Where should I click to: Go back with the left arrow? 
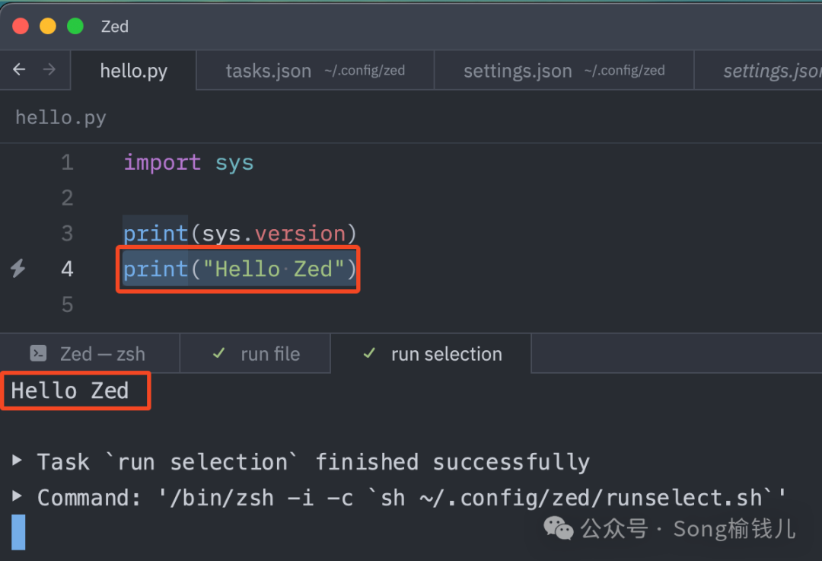tap(19, 69)
